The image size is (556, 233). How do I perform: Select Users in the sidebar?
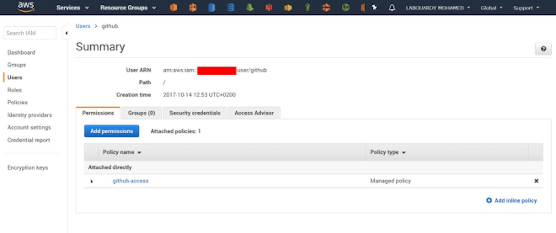click(15, 77)
